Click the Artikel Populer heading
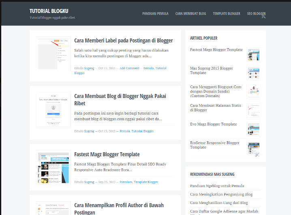Viewport: 291px width, 215px height. point(203,38)
